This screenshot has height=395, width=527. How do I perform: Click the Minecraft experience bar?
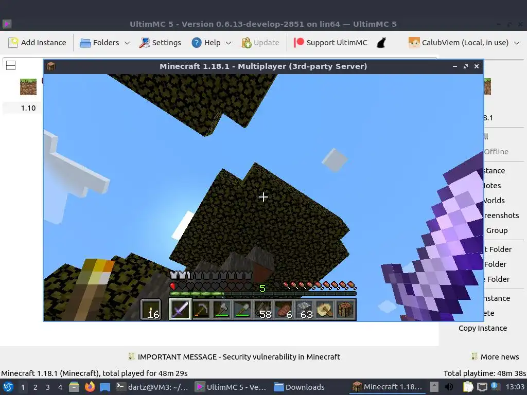pos(263,294)
